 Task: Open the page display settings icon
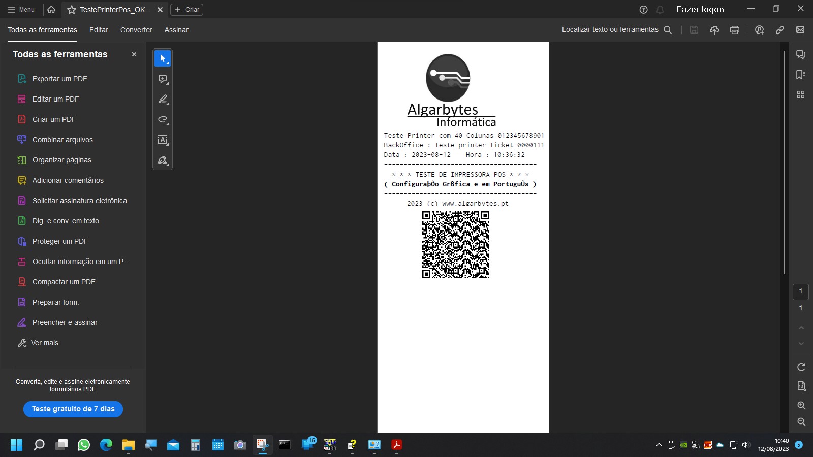coord(801,386)
